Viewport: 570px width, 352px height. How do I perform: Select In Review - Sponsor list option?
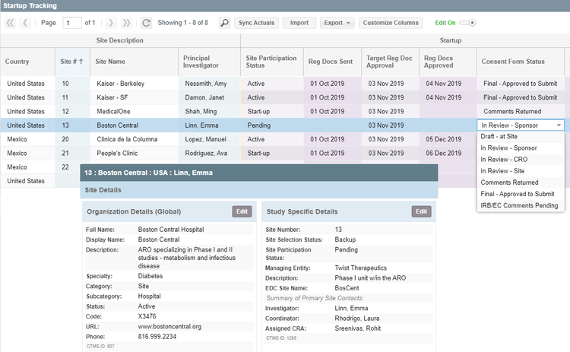pyautogui.click(x=521, y=148)
